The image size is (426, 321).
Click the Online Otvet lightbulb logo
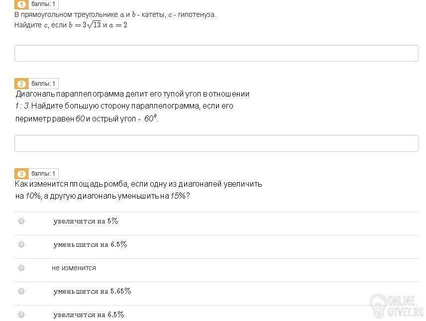click(x=378, y=306)
